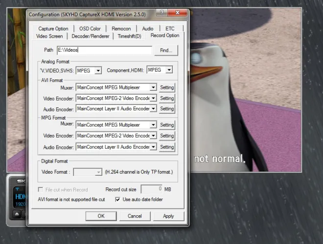
Task: Open the TV, VIDEO, SVHS format dropdown
Action: pos(98,70)
